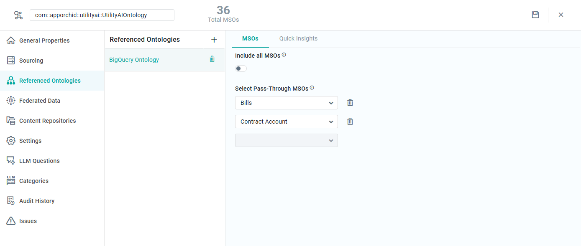Select BigQuery Ontology in the list
581x246 pixels.
point(134,60)
